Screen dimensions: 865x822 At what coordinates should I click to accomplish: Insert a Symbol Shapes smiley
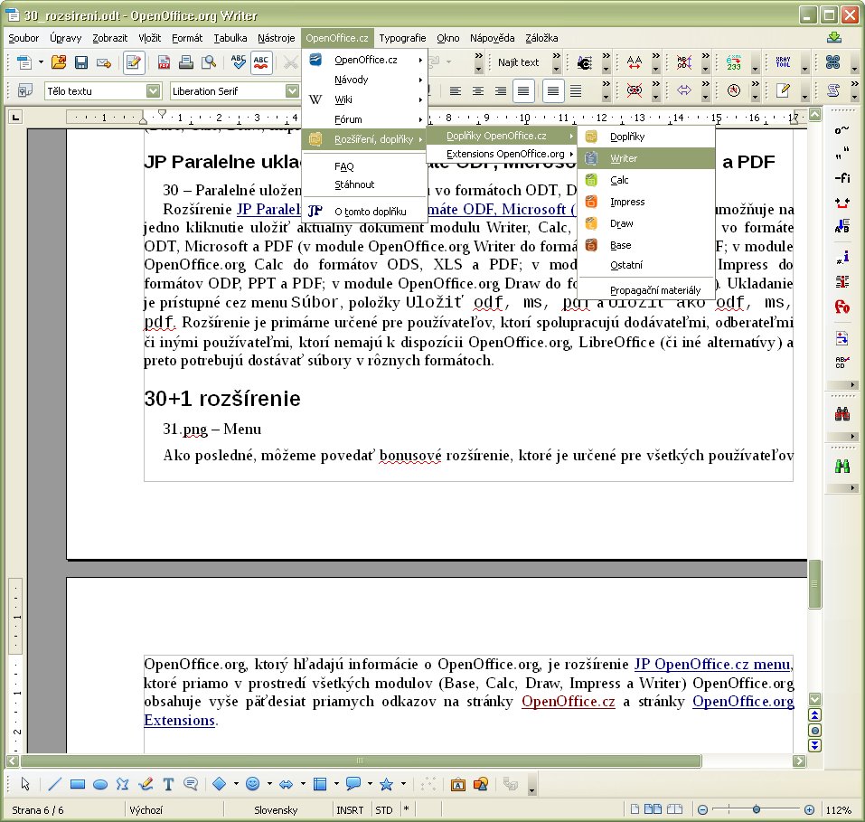tap(253, 784)
